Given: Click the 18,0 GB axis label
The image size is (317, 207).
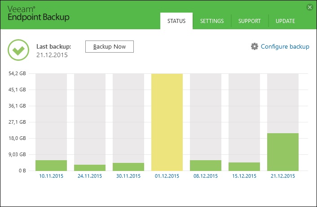Looking at the screenshot, I should (x=17, y=138).
